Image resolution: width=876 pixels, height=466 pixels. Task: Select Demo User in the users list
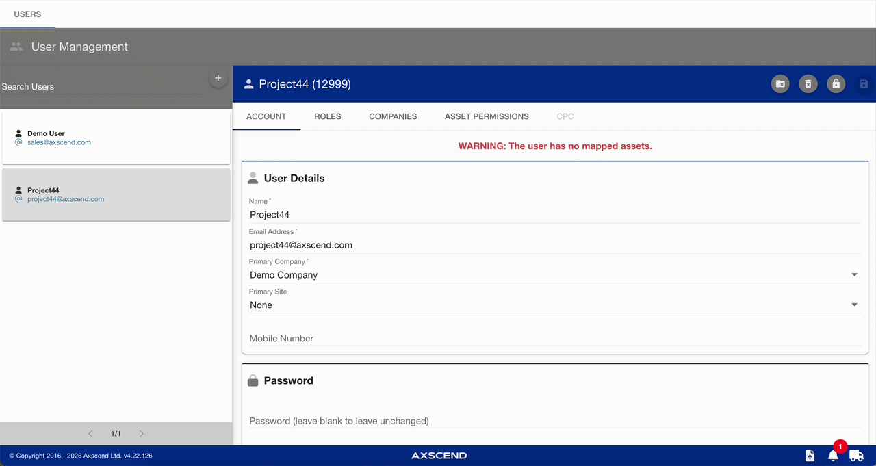pyautogui.click(x=116, y=138)
